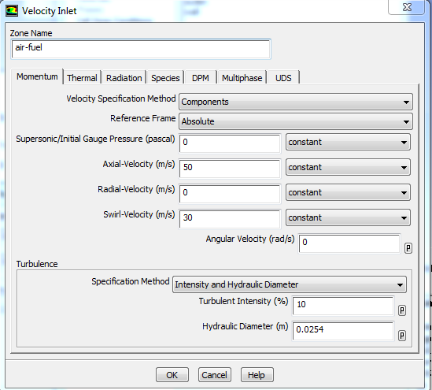Open the Velocity Specification Method dropdown
Image resolution: width=432 pixels, height=390 pixels.
(x=296, y=102)
